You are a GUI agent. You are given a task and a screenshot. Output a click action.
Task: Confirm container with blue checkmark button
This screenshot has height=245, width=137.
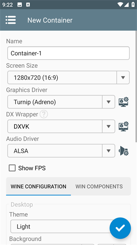click(x=120, y=228)
